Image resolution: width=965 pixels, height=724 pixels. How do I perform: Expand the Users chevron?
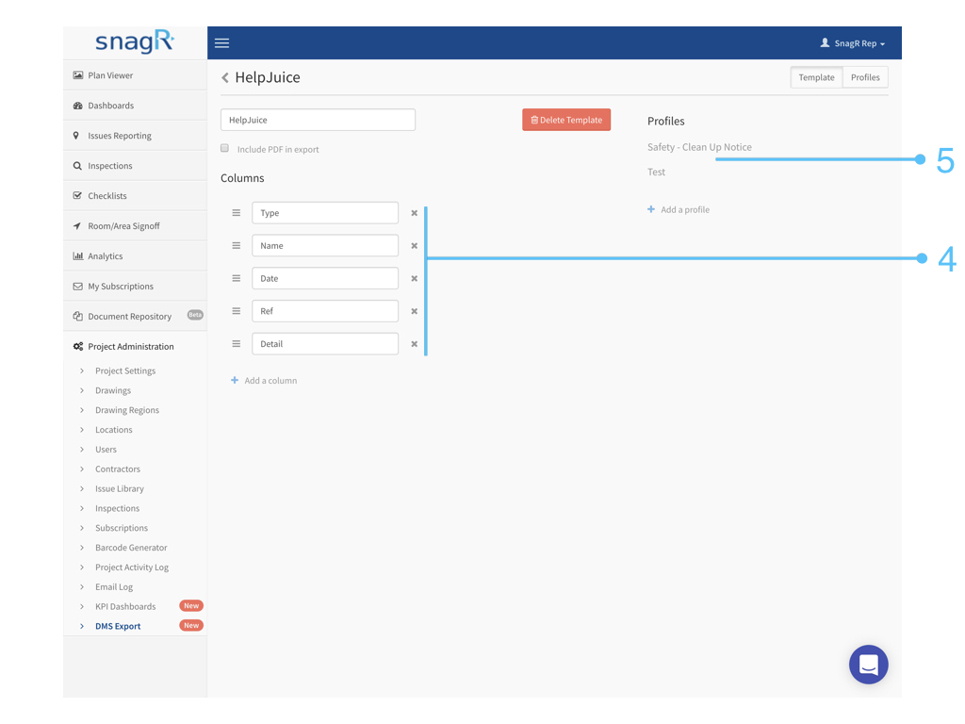pos(82,450)
